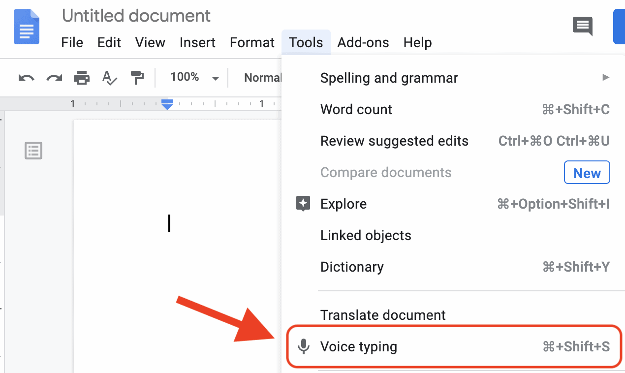The width and height of the screenshot is (625, 373).
Task: Click the Untitled document title field
Action: click(x=136, y=16)
